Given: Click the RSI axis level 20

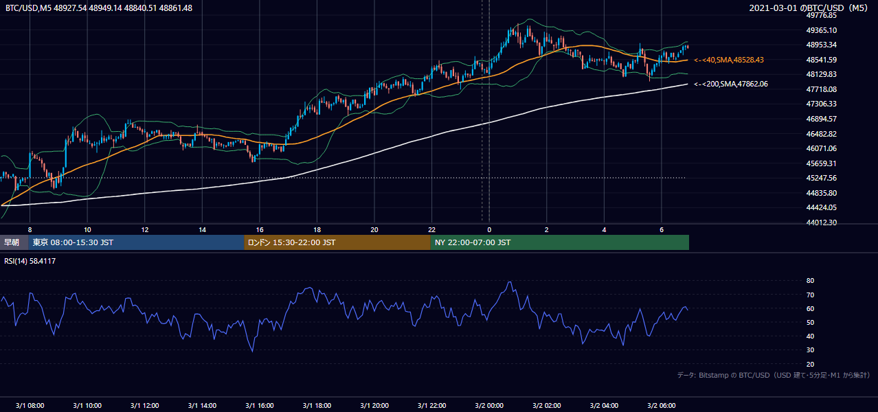Looking at the screenshot, I should (x=810, y=364).
